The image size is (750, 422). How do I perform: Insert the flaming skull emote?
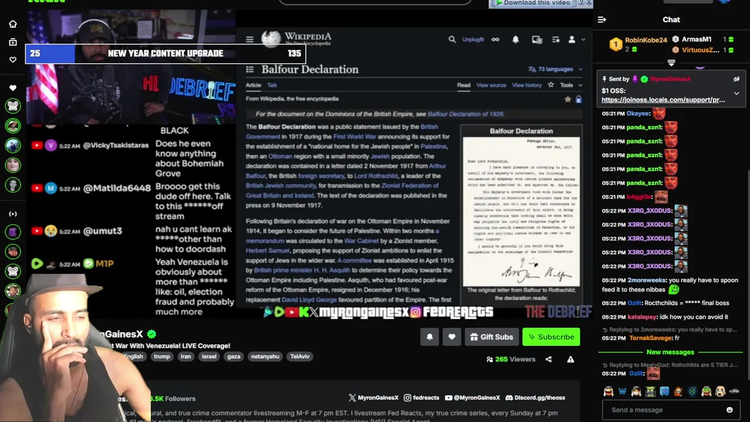pos(678,392)
